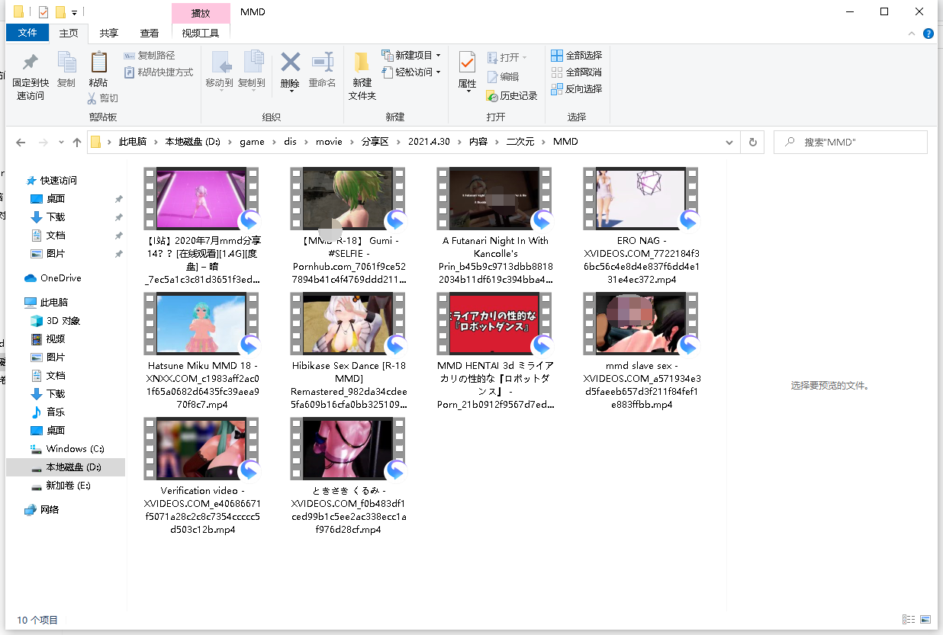
Task: Switch to the 查看 ribbon tab
Action: [150, 34]
